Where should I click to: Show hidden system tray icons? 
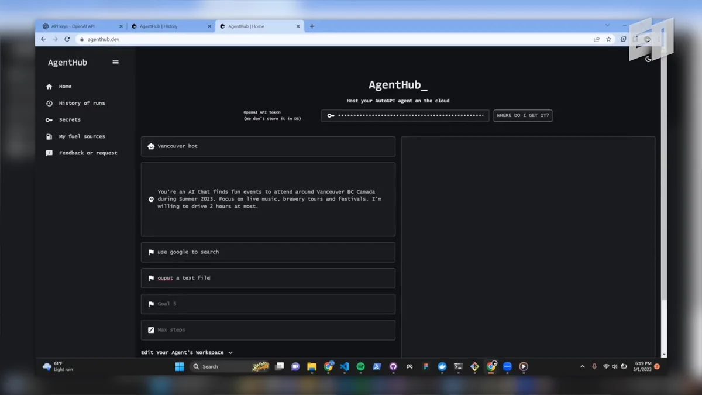click(x=582, y=367)
